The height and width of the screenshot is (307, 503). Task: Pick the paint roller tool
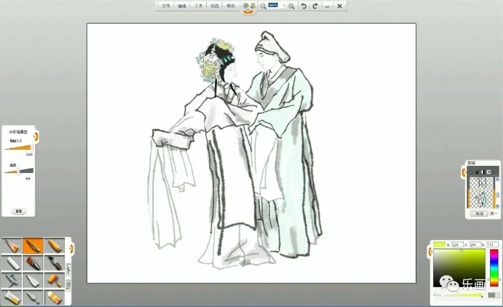[x=54, y=280]
